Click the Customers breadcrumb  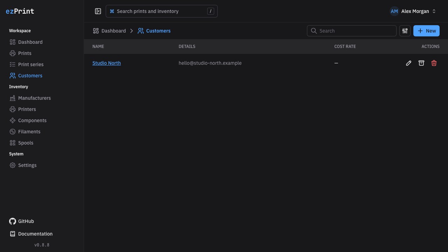point(154,31)
